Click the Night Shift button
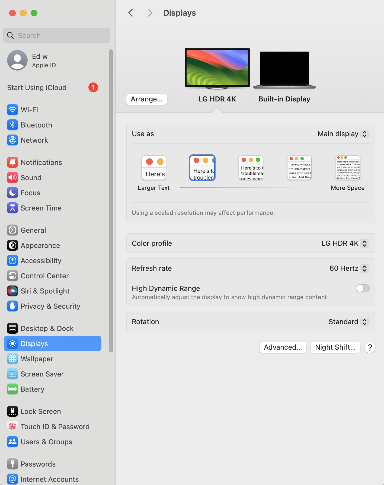 335,347
